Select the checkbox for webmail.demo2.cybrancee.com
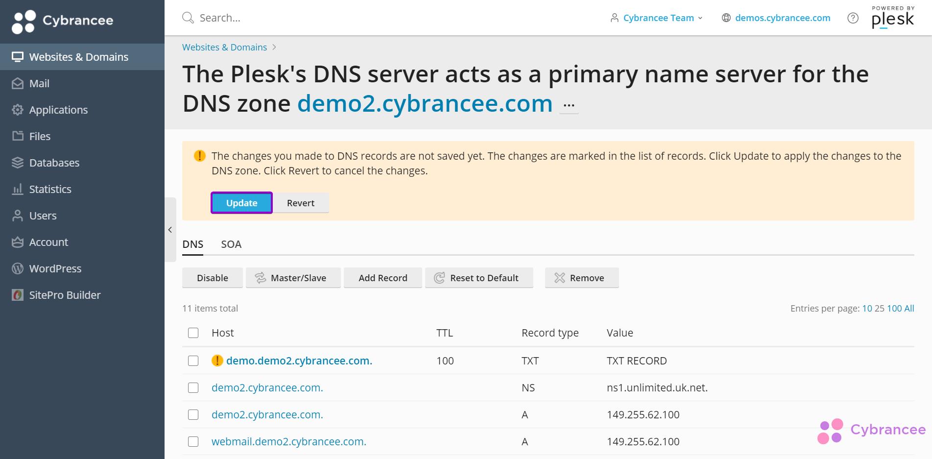 (193, 441)
